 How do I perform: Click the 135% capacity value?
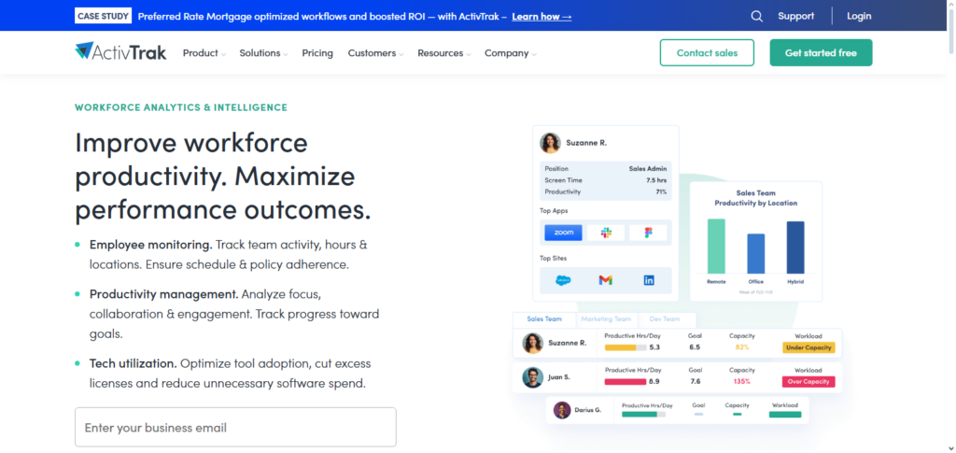tap(741, 382)
